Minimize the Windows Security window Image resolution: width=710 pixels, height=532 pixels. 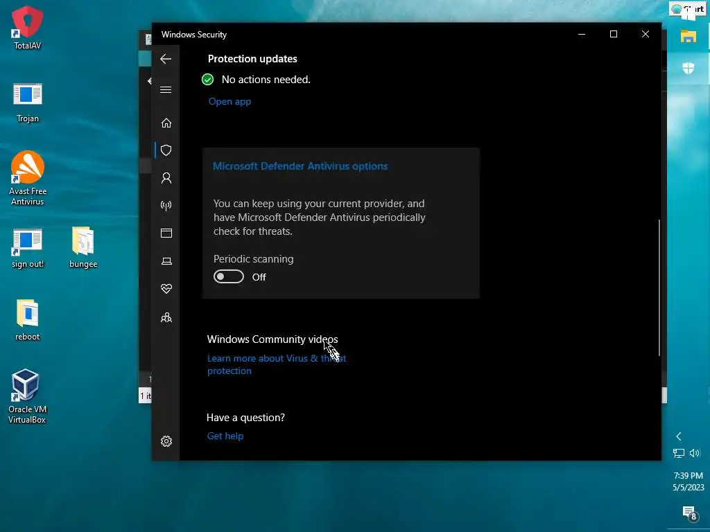(582, 35)
